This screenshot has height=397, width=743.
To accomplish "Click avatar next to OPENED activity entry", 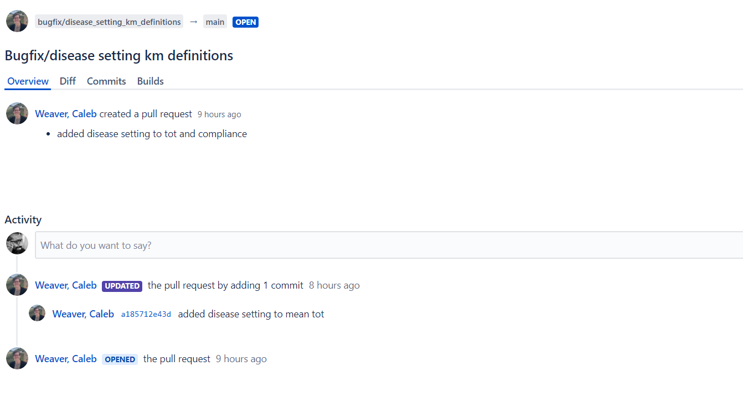I will pyautogui.click(x=17, y=358).
